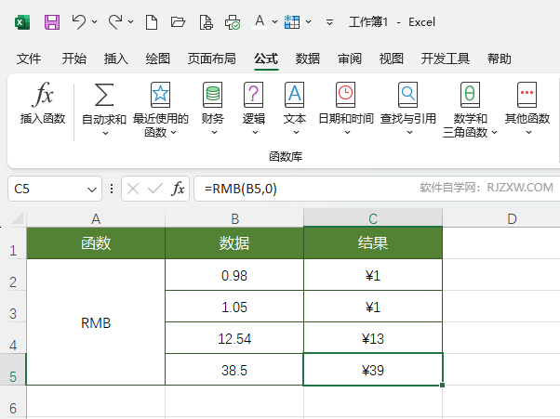Select column B header

tap(234, 218)
